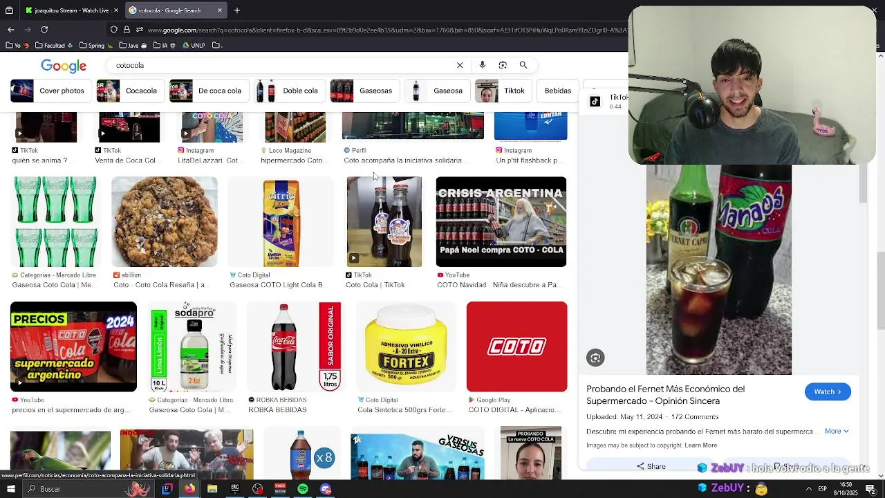Open Windows Start menu
The image size is (885, 498).
[x=10, y=489]
